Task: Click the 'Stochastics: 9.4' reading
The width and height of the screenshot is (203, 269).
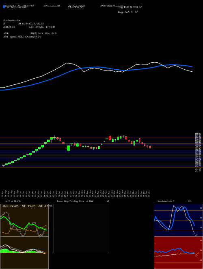Action: 12,20
